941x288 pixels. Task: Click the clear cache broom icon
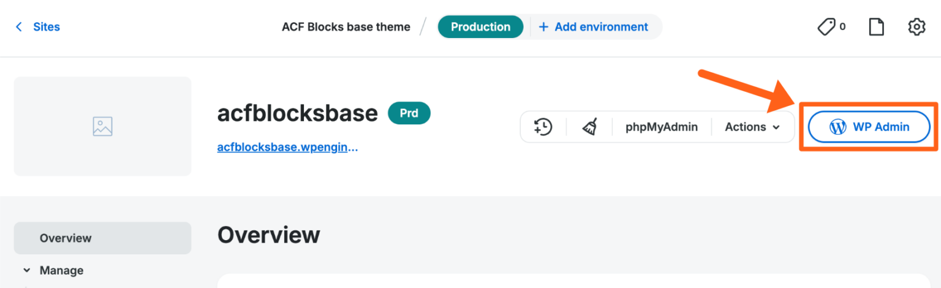pos(589,127)
